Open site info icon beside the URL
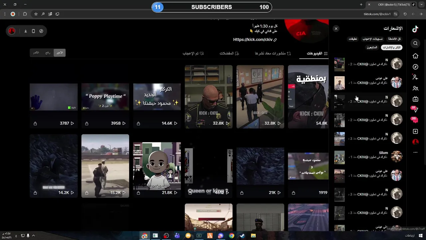The height and width of the screenshot is (240, 426). [395, 14]
